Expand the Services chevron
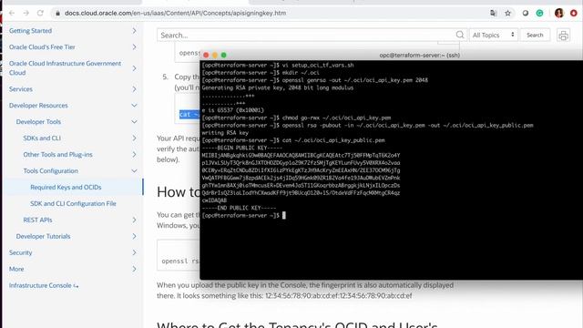583x328 pixels. pos(134,89)
